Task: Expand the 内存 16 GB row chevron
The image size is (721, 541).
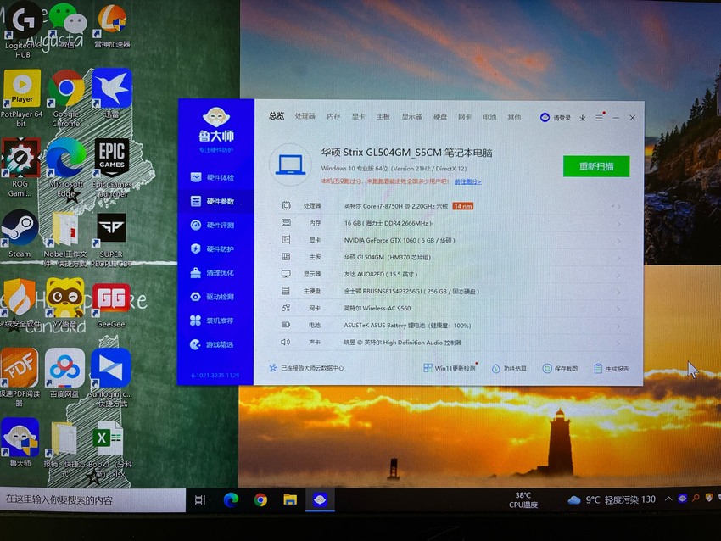Action: [x=618, y=224]
